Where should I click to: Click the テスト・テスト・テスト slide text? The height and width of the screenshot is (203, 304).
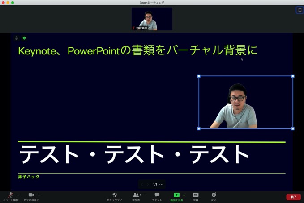(134, 154)
